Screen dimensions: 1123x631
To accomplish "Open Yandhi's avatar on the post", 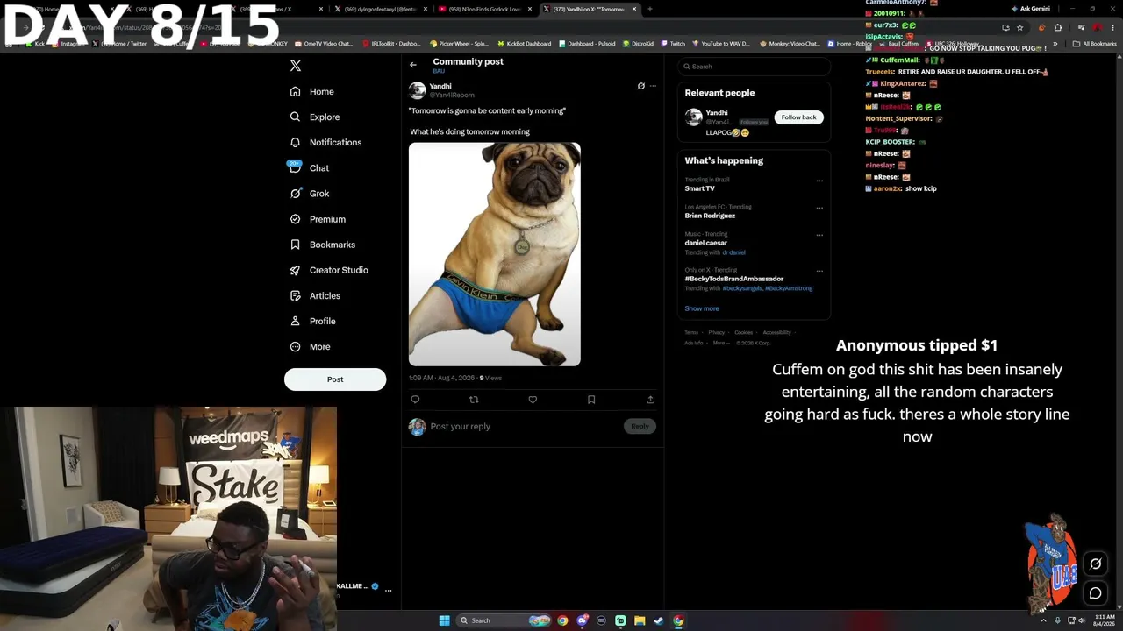I will point(418,90).
